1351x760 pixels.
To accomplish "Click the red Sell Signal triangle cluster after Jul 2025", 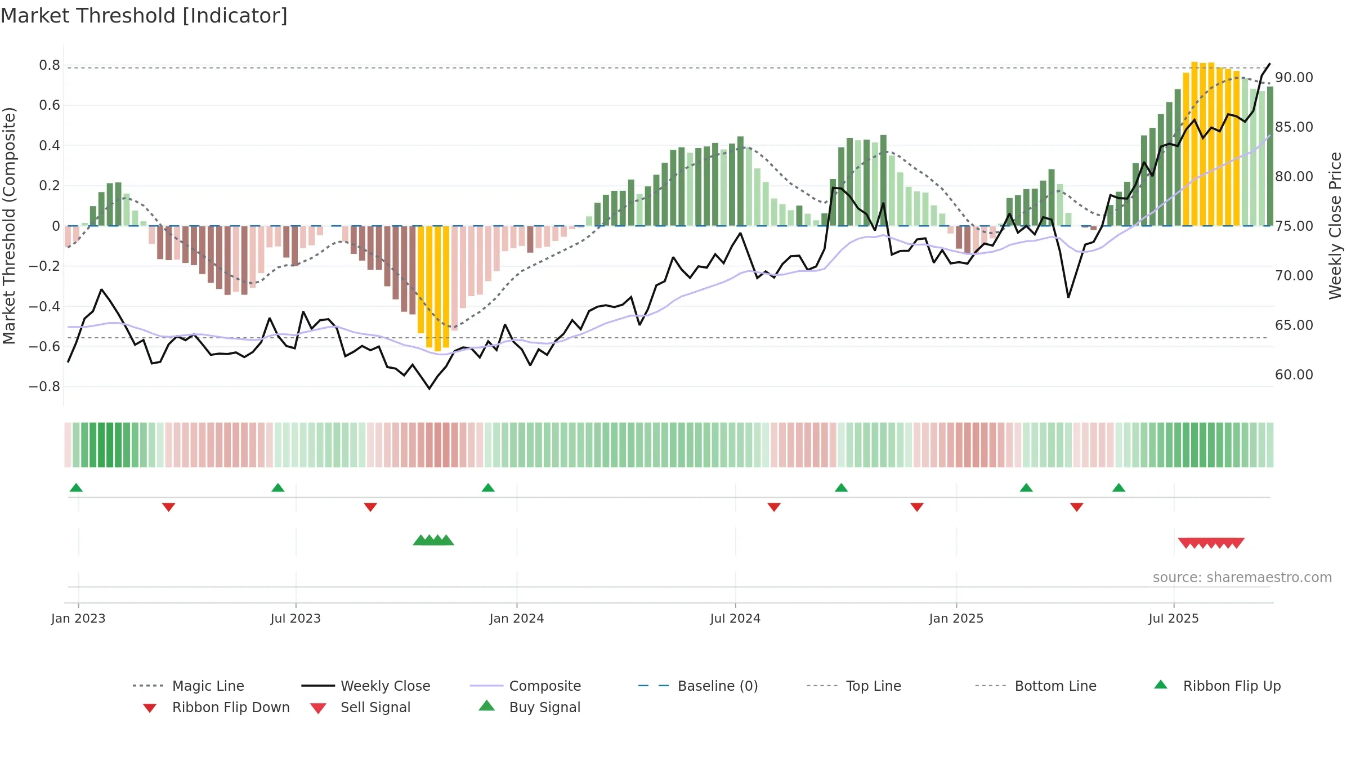I will pyautogui.click(x=1211, y=543).
